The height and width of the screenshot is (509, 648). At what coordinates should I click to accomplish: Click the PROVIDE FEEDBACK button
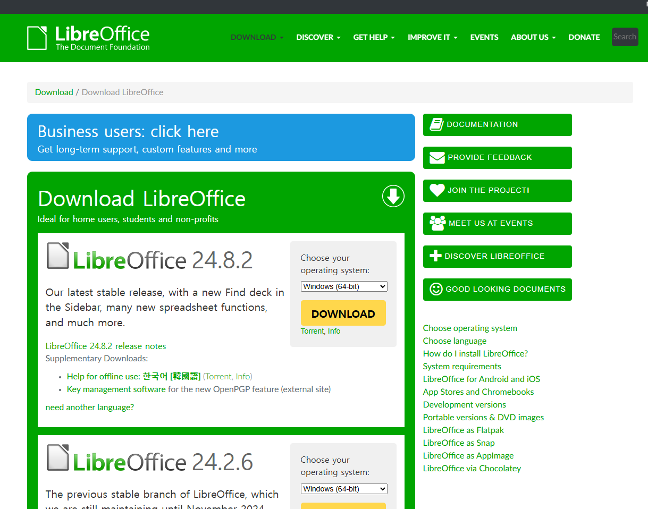(498, 158)
